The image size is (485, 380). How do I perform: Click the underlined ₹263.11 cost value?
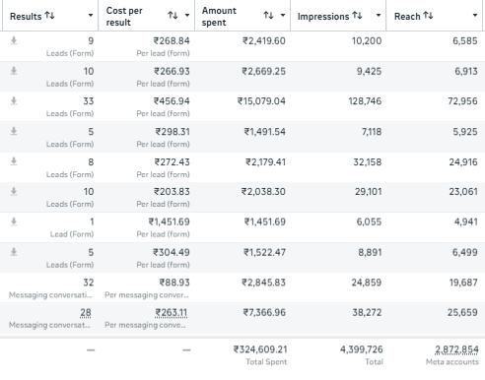point(172,313)
